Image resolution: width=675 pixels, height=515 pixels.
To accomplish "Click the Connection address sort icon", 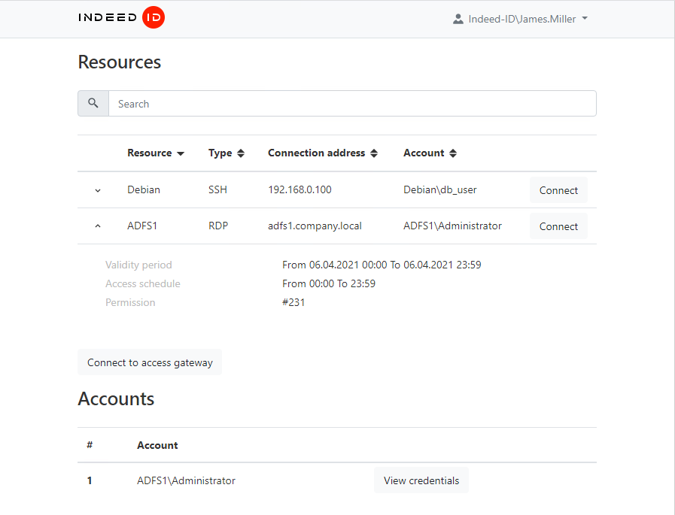I will (x=374, y=153).
